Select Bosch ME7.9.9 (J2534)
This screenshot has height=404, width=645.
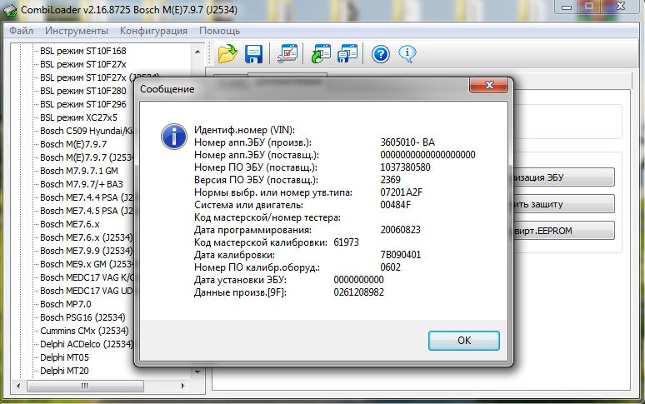(x=87, y=251)
